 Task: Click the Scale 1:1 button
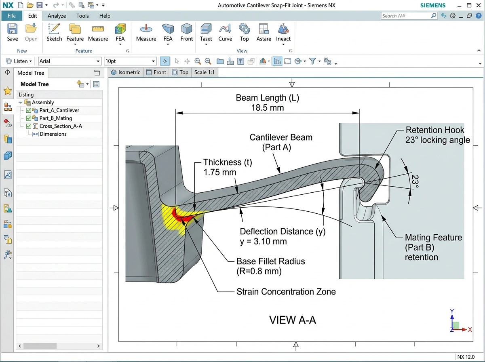coord(204,72)
